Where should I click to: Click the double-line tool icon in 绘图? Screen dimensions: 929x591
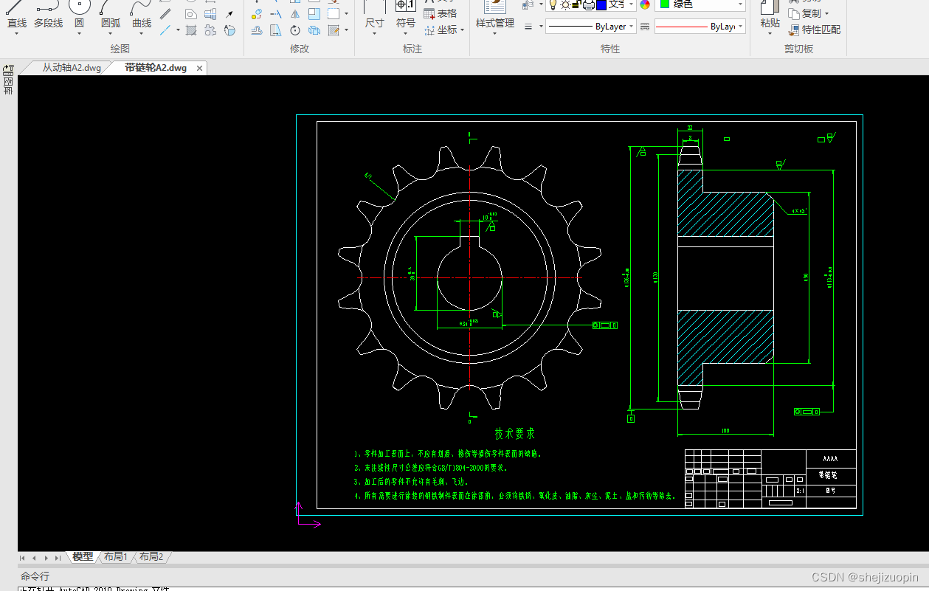pyautogui.click(x=165, y=13)
